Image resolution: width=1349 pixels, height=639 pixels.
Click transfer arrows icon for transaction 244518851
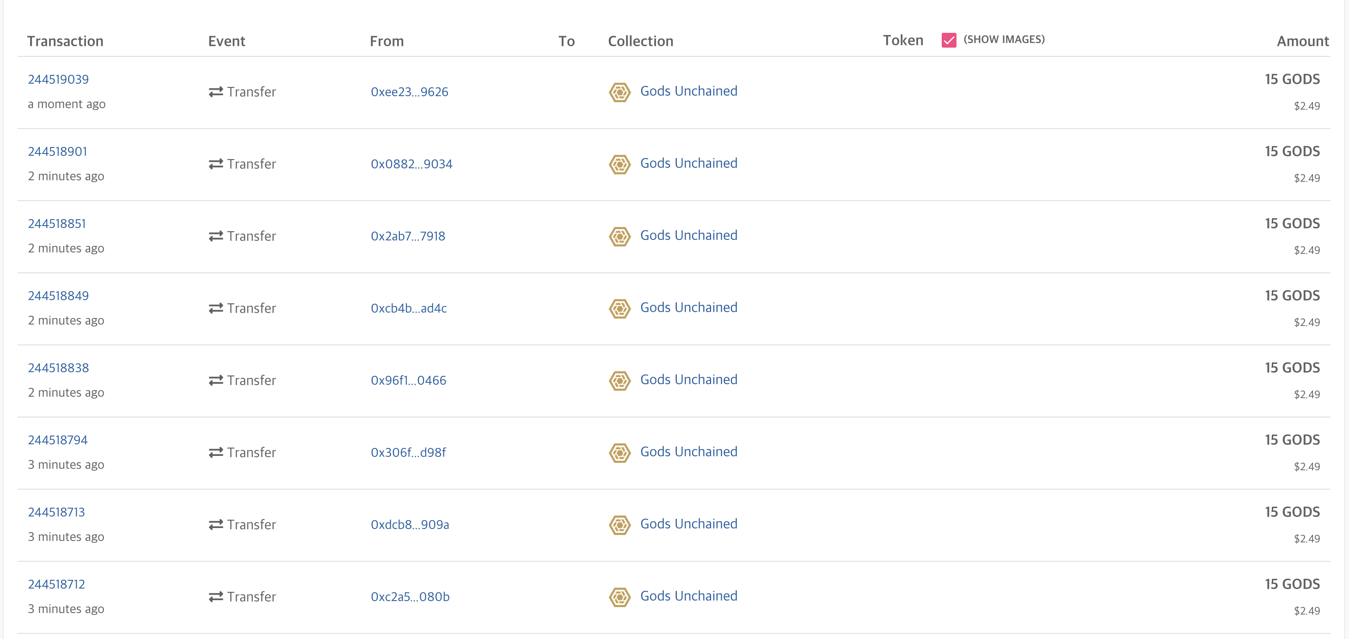pyautogui.click(x=216, y=236)
